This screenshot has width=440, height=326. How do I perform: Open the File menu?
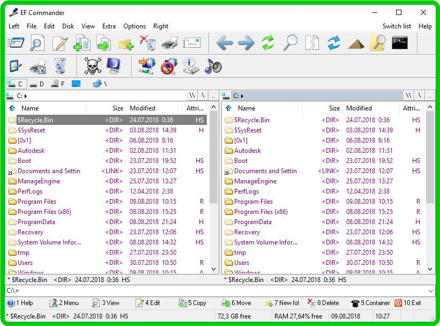click(x=32, y=26)
